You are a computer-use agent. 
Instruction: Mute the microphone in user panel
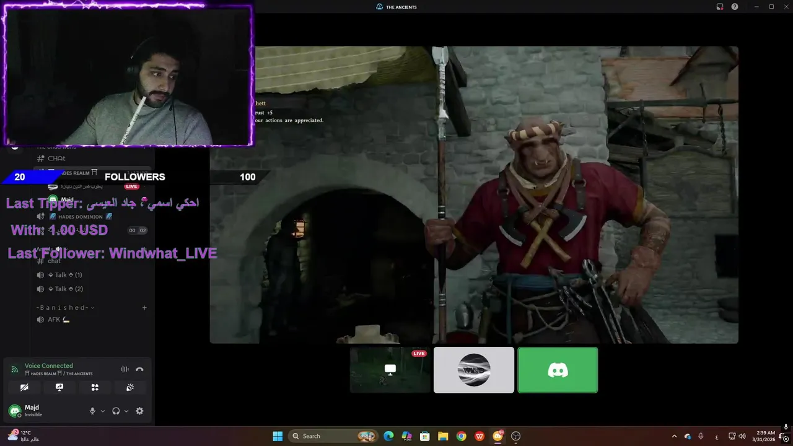(92, 411)
